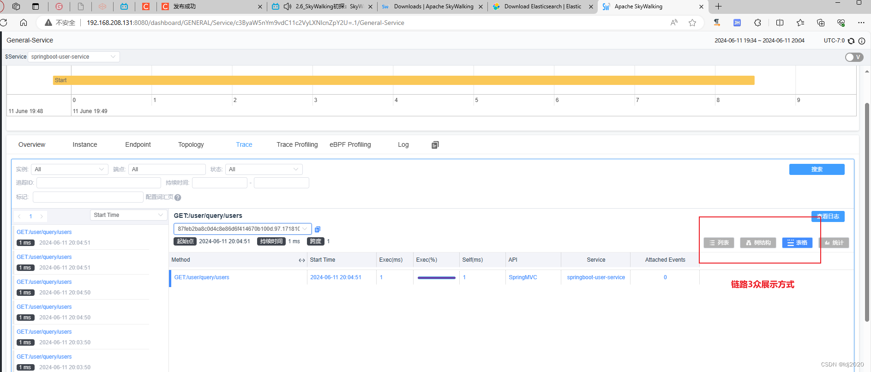Click first 持续时间 minimum duration field
871x372 pixels.
coord(220,183)
